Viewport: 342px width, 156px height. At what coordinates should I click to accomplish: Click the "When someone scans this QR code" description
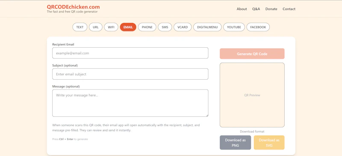point(126,128)
